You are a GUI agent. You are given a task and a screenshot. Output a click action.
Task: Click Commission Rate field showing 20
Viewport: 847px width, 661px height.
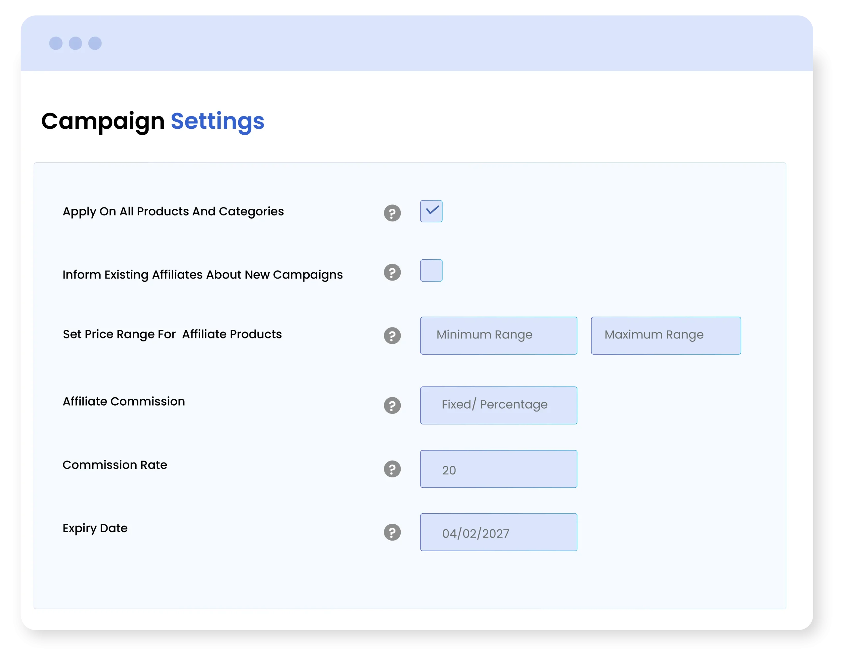pos(498,469)
